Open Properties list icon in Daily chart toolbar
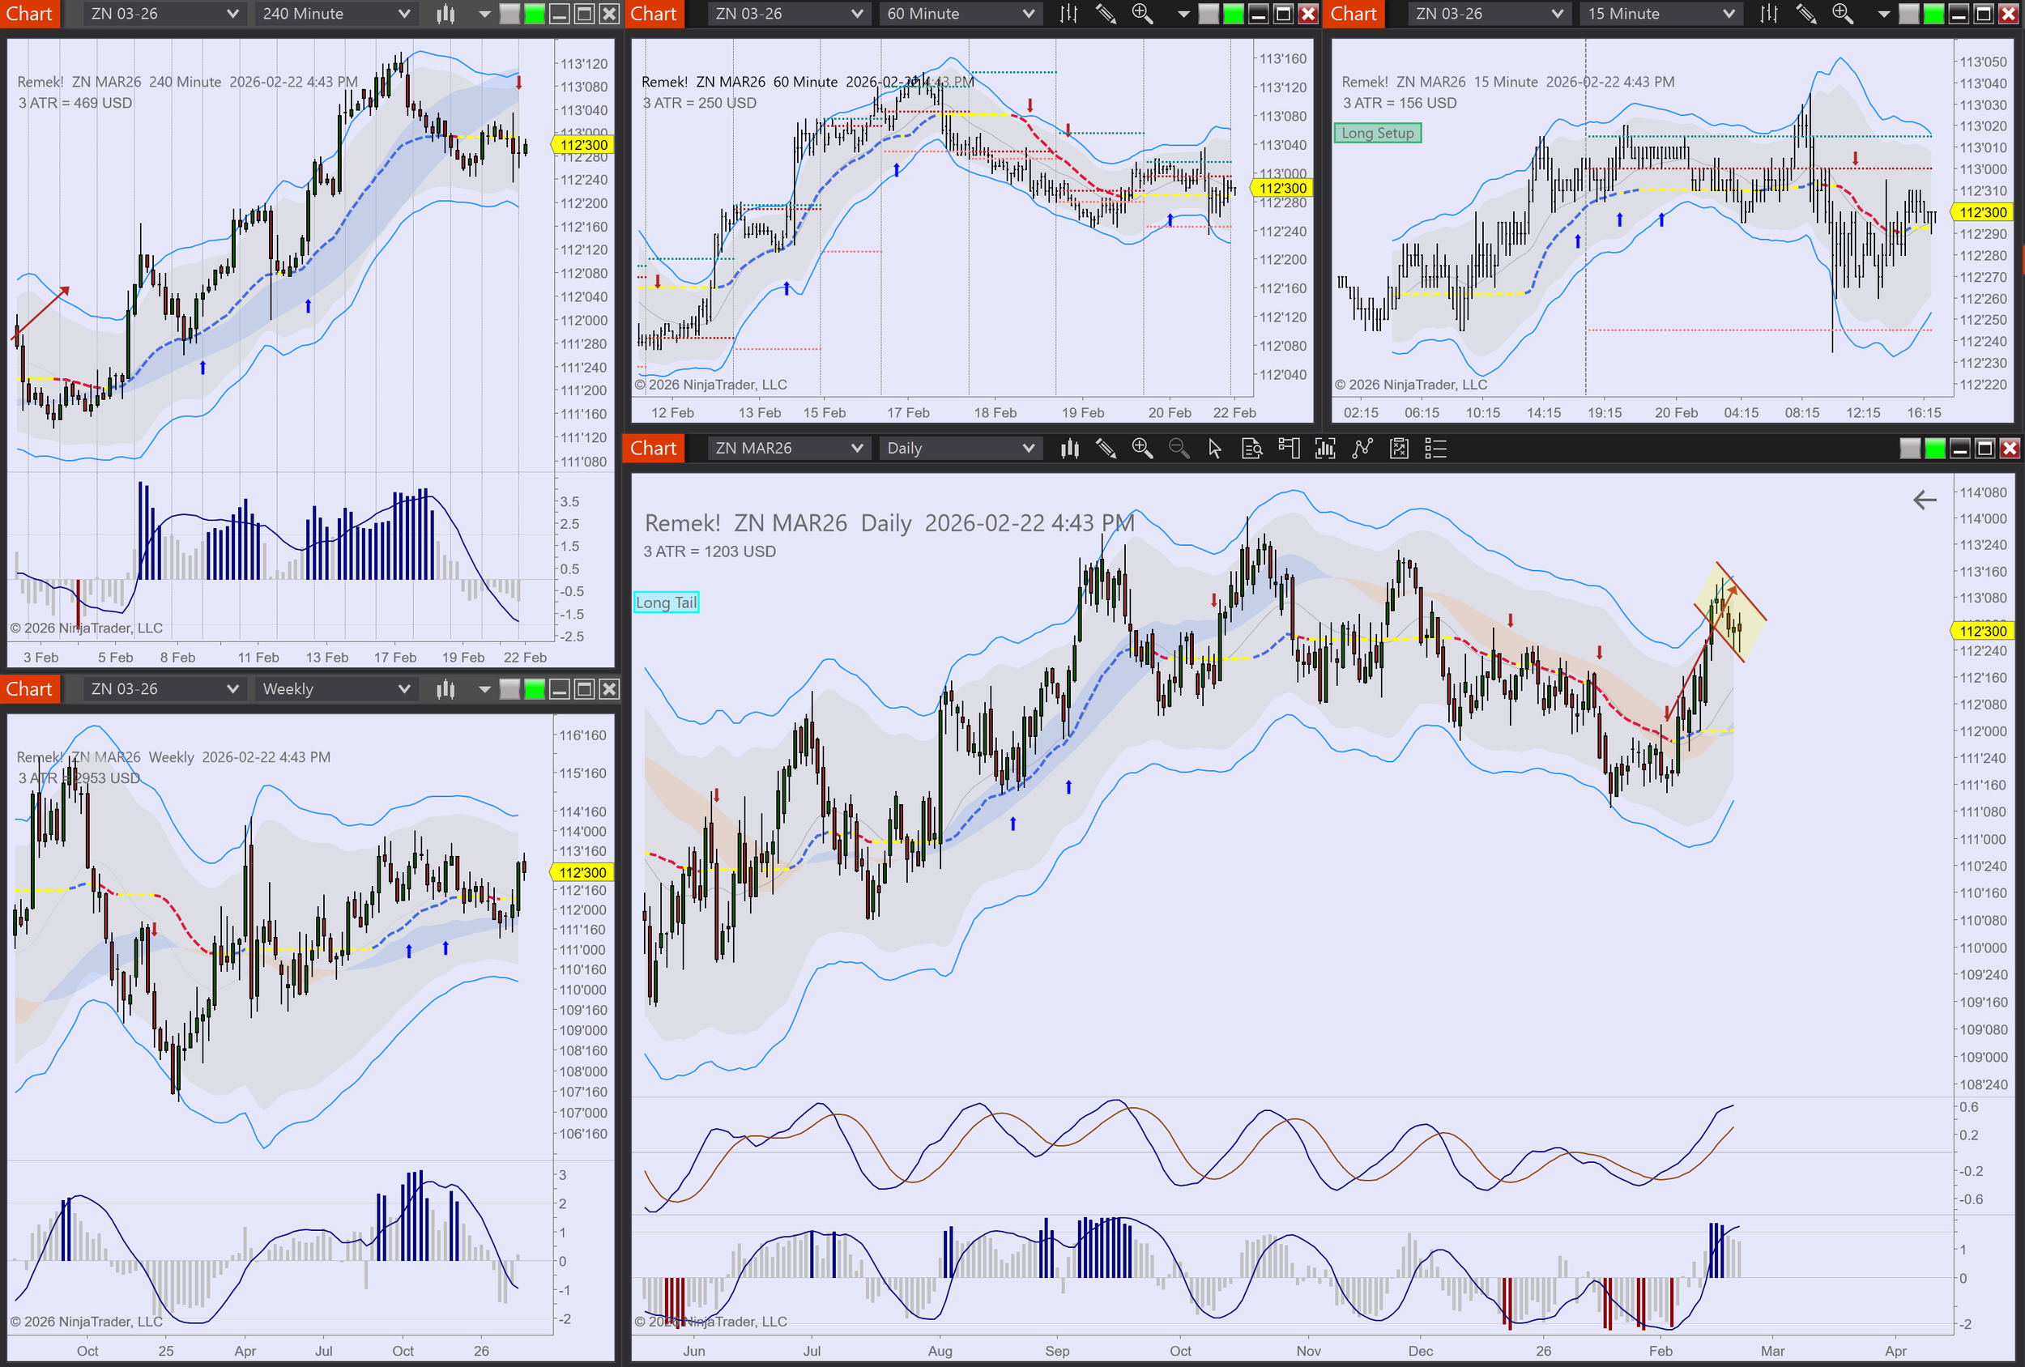Image resolution: width=2025 pixels, height=1367 pixels. (1435, 448)
